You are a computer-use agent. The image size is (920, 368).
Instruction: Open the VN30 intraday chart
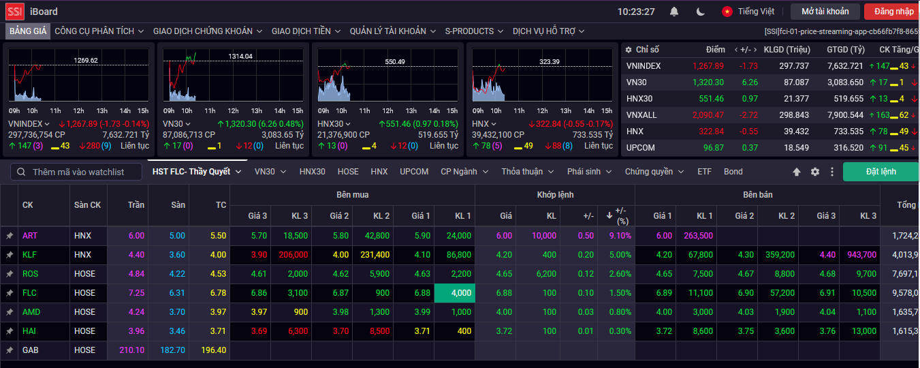(233, 75)
